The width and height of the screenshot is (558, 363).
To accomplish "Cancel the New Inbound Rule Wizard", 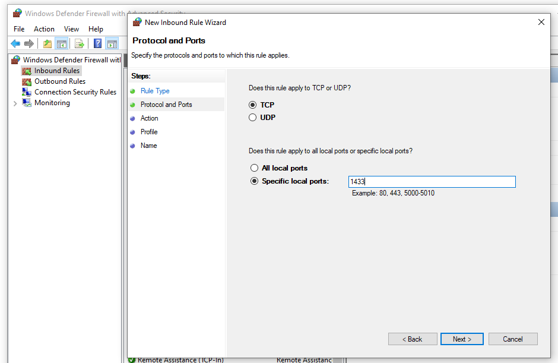I will (x=513, y=339).
